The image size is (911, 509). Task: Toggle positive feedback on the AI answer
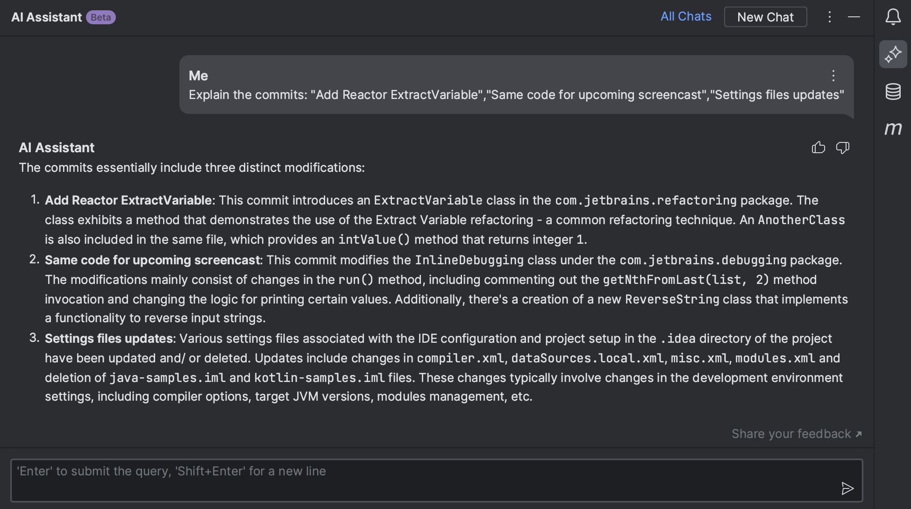coord(818,148)
